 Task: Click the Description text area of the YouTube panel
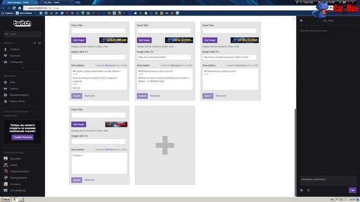tap(231, 79)
